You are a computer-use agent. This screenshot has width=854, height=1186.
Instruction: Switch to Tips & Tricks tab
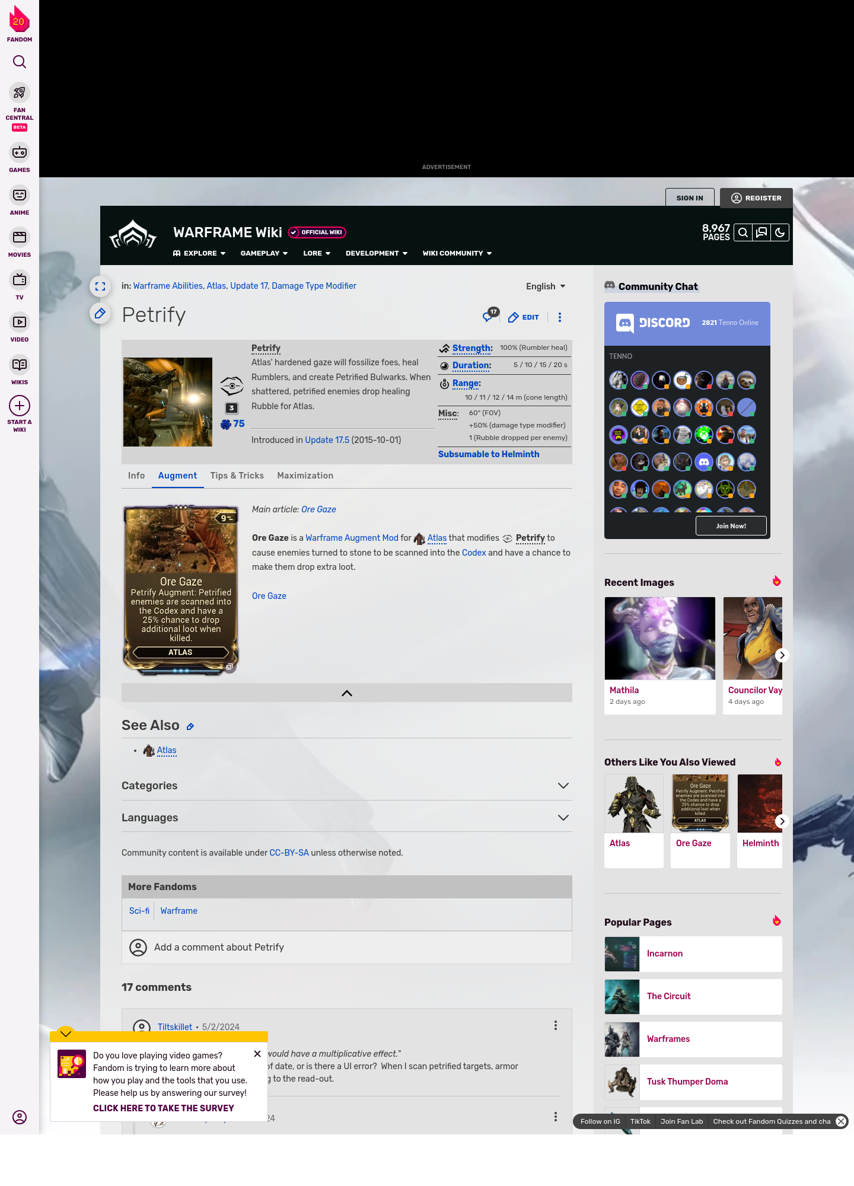[x=237, y=476]
